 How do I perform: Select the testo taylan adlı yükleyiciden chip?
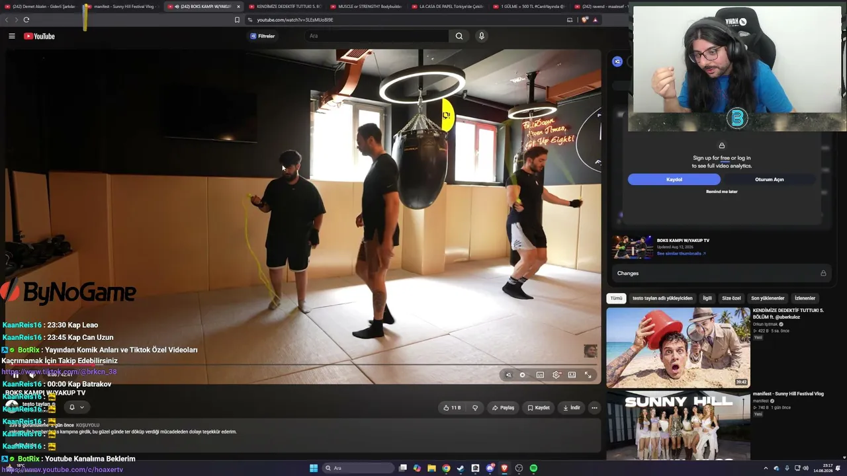click(x=662, y=298)
